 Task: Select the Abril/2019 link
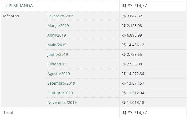pos(57,35)
